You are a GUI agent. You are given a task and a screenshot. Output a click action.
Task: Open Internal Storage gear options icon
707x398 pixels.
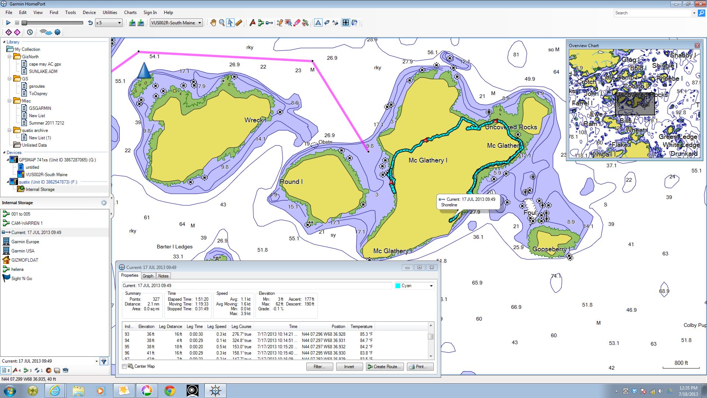point(104,203)
